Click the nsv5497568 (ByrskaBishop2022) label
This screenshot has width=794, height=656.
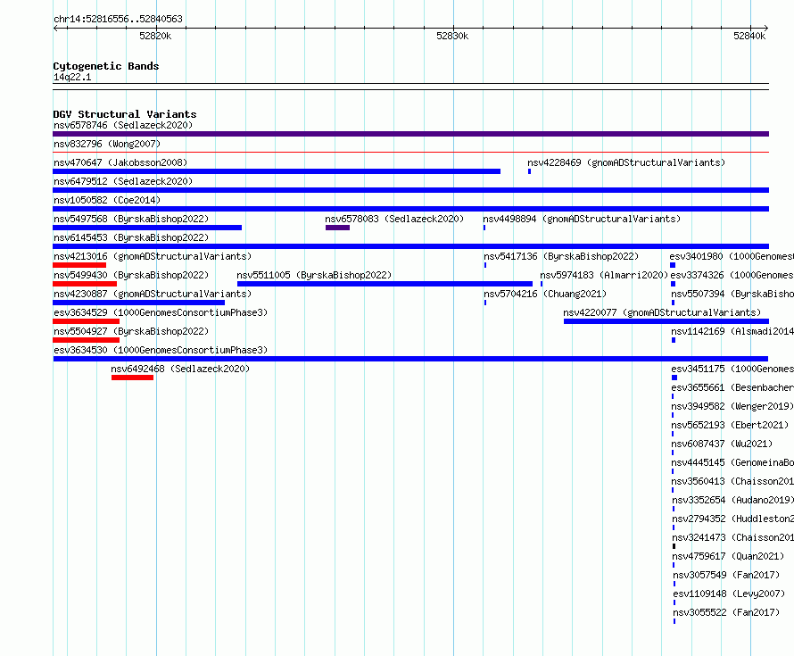point(131,219)
